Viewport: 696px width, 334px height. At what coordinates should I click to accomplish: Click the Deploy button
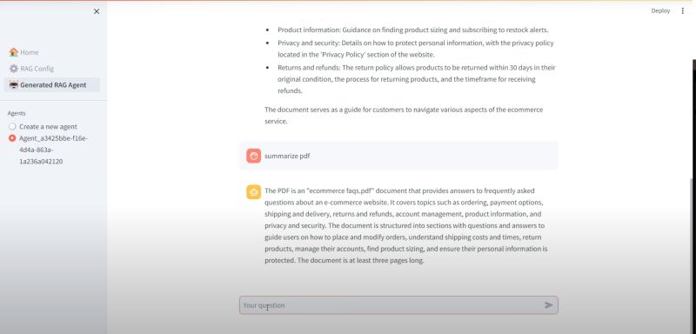660,10
